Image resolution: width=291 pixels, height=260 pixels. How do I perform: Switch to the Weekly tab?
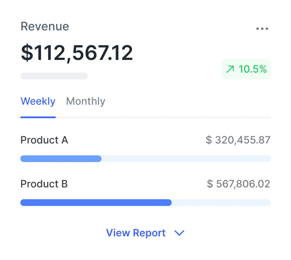(38, 101)
